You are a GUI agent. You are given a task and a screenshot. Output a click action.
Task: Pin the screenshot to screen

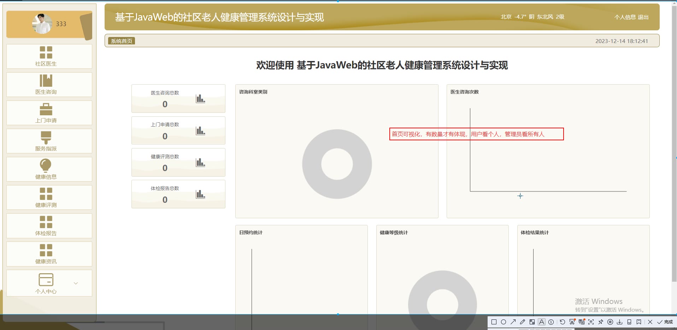pyautogui.click(x=601, y=322)
